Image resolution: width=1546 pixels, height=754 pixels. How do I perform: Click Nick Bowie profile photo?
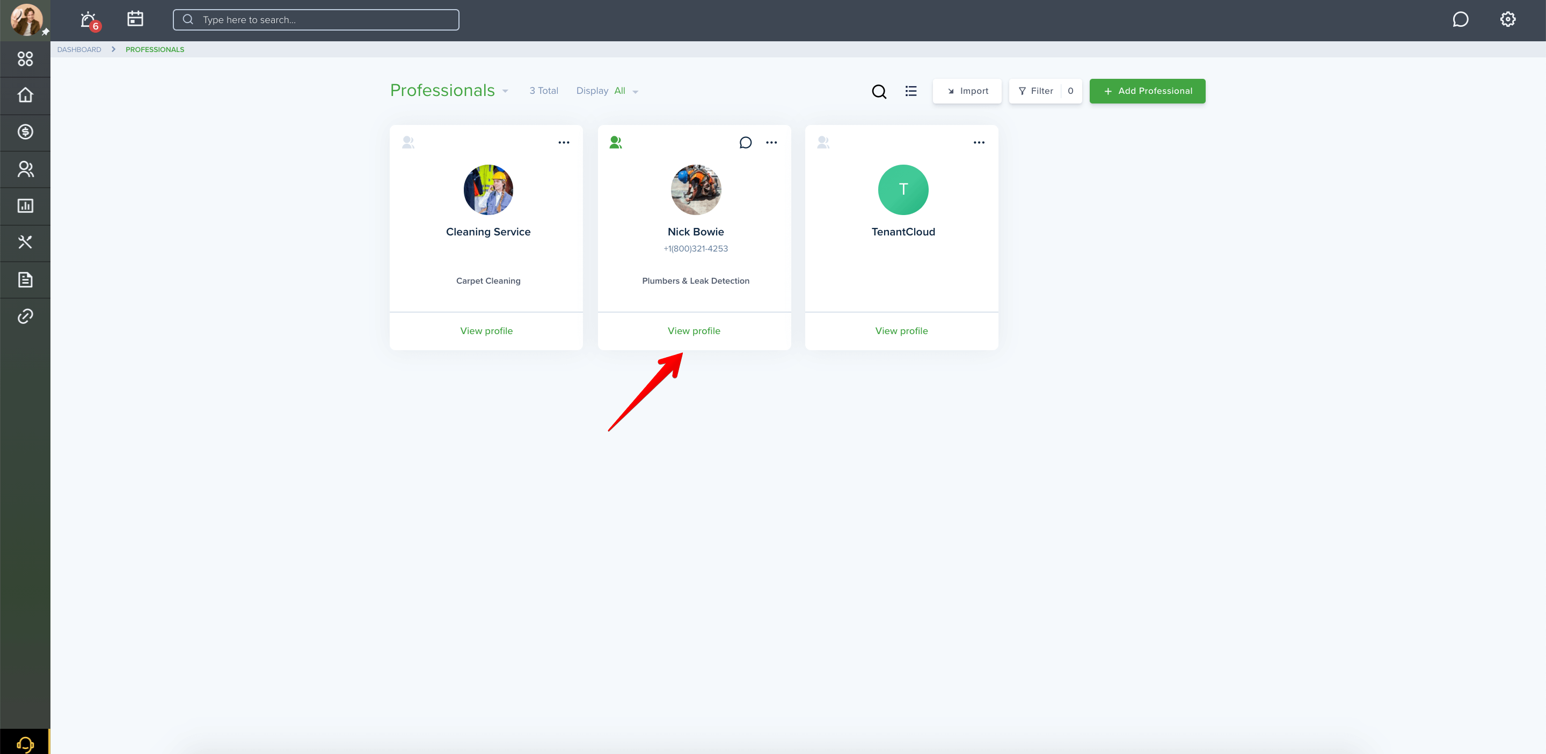point(696,189)
